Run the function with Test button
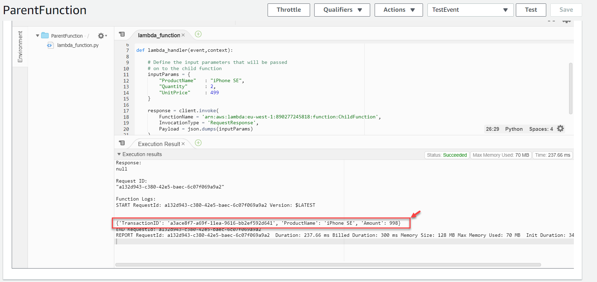 pyautogui.click(x=530, y=10)
